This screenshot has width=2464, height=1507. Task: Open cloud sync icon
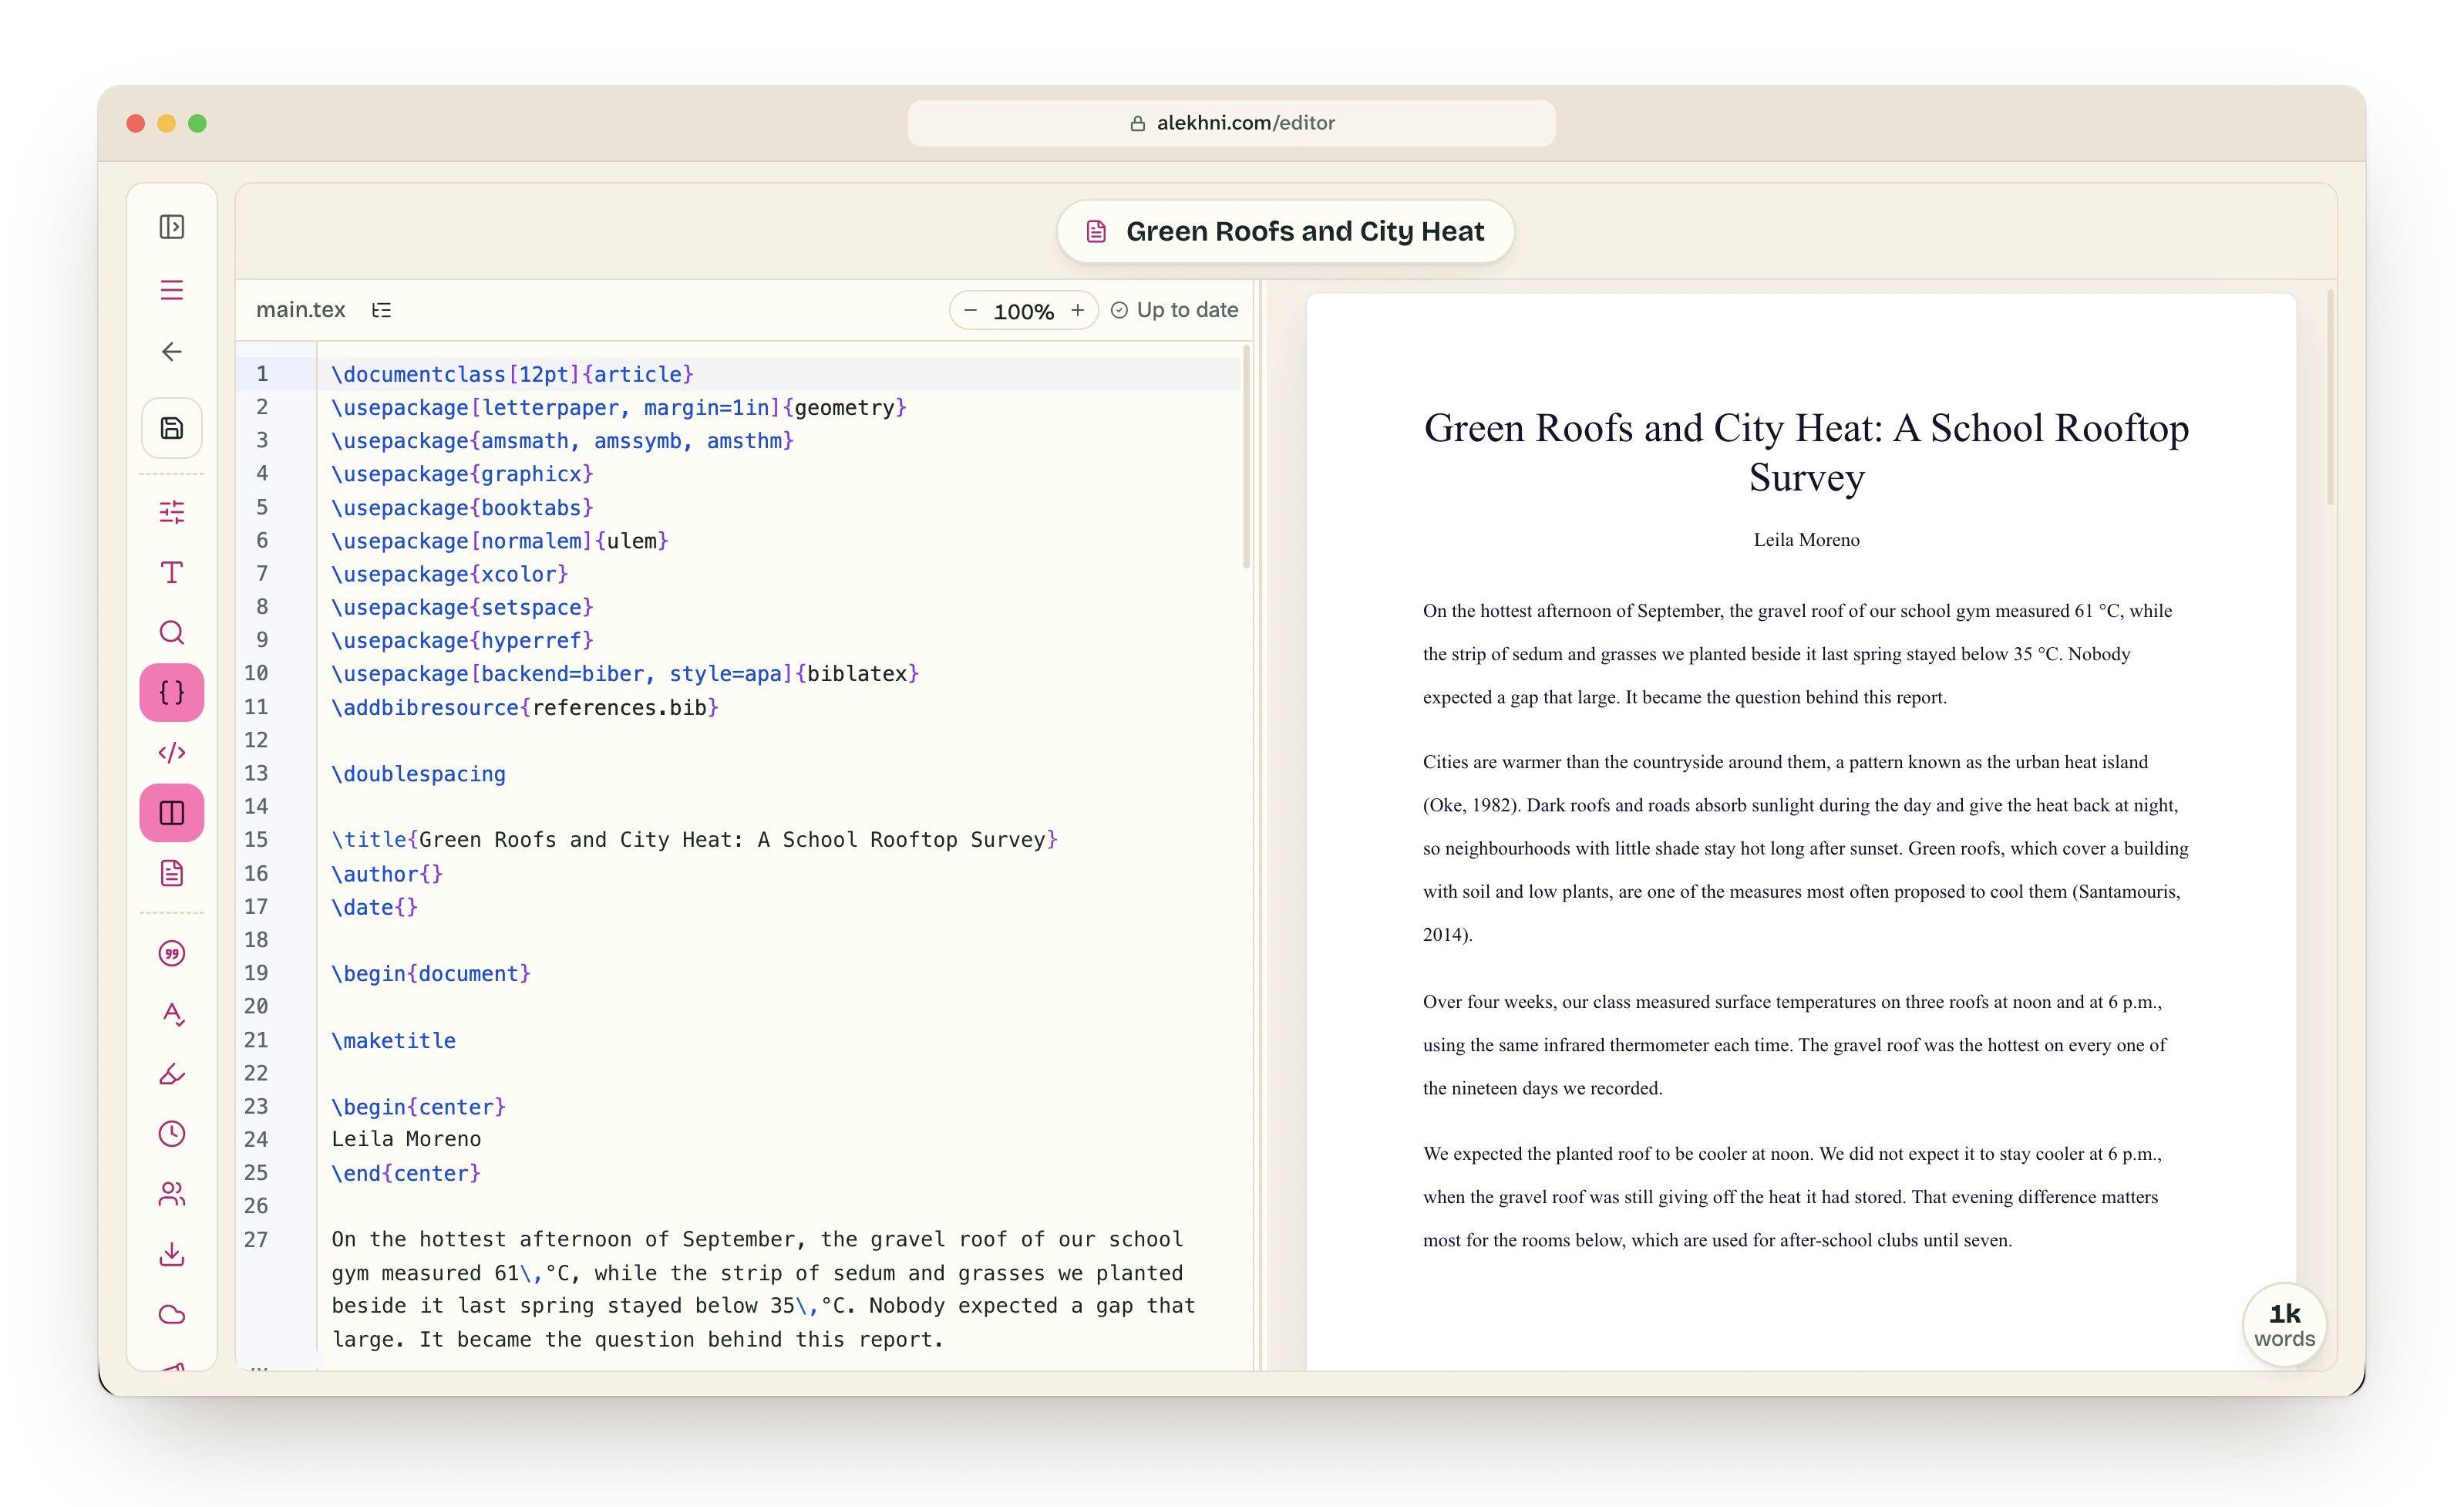[172, 1314]
